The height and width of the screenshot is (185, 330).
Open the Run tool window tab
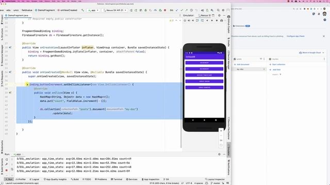9,179
